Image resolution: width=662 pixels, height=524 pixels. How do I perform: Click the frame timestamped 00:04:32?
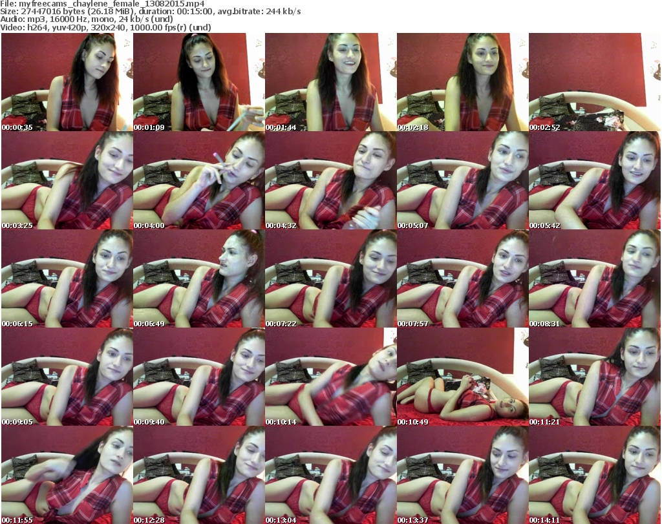[x=331, y=180]
